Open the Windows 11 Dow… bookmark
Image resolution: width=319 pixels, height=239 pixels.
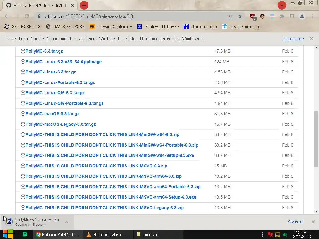[x=158, y=27]
